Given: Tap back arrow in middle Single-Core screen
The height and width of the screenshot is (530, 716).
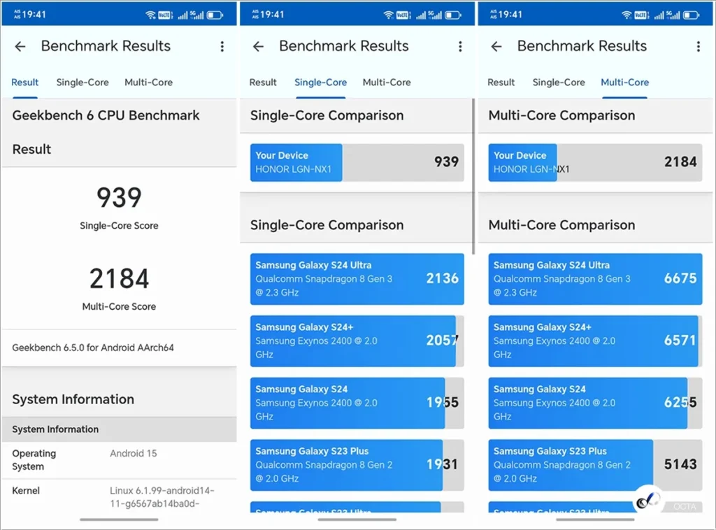Looking at the screenshot, I should pyautogui.click(x=258, y=46).
